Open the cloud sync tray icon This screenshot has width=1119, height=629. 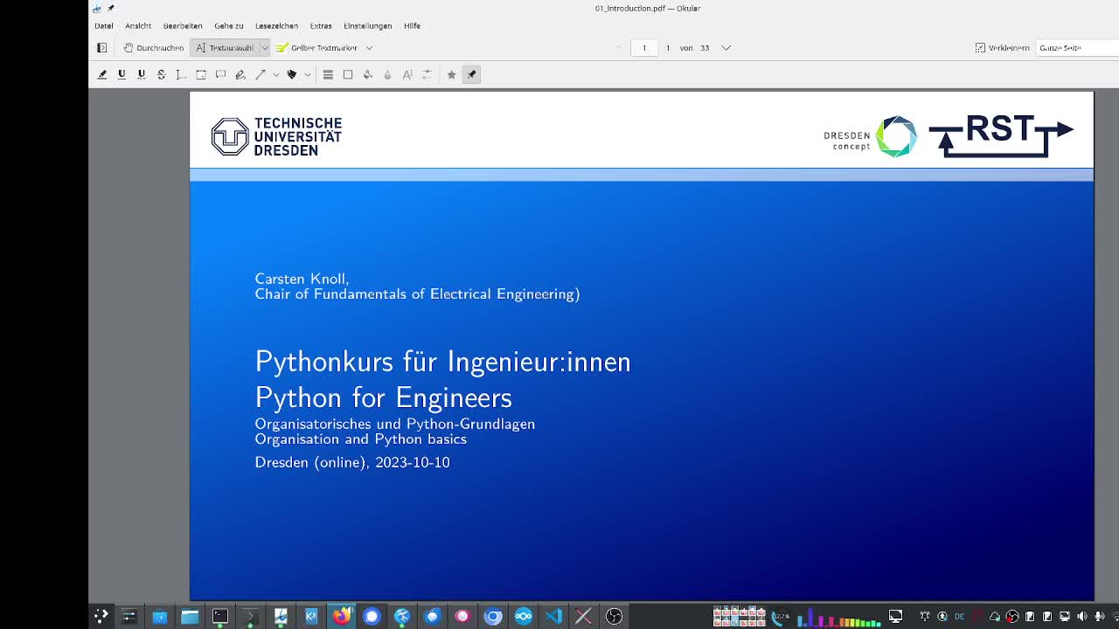[x=995, y=617]
